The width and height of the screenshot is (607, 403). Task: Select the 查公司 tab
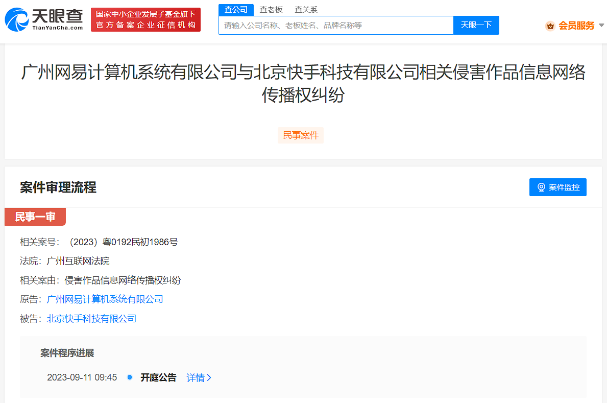235,9
